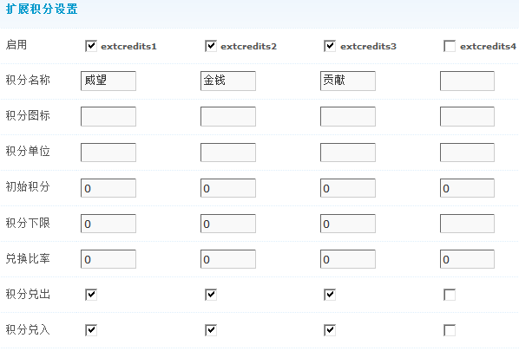Toggle 积分兑入 checkbox for extcredits3
Image resolution: width=519 pixels, height=351 pixels.
point(330,330)
